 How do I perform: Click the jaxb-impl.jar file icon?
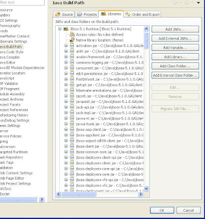pyautogui.click(x=72, y=113)
